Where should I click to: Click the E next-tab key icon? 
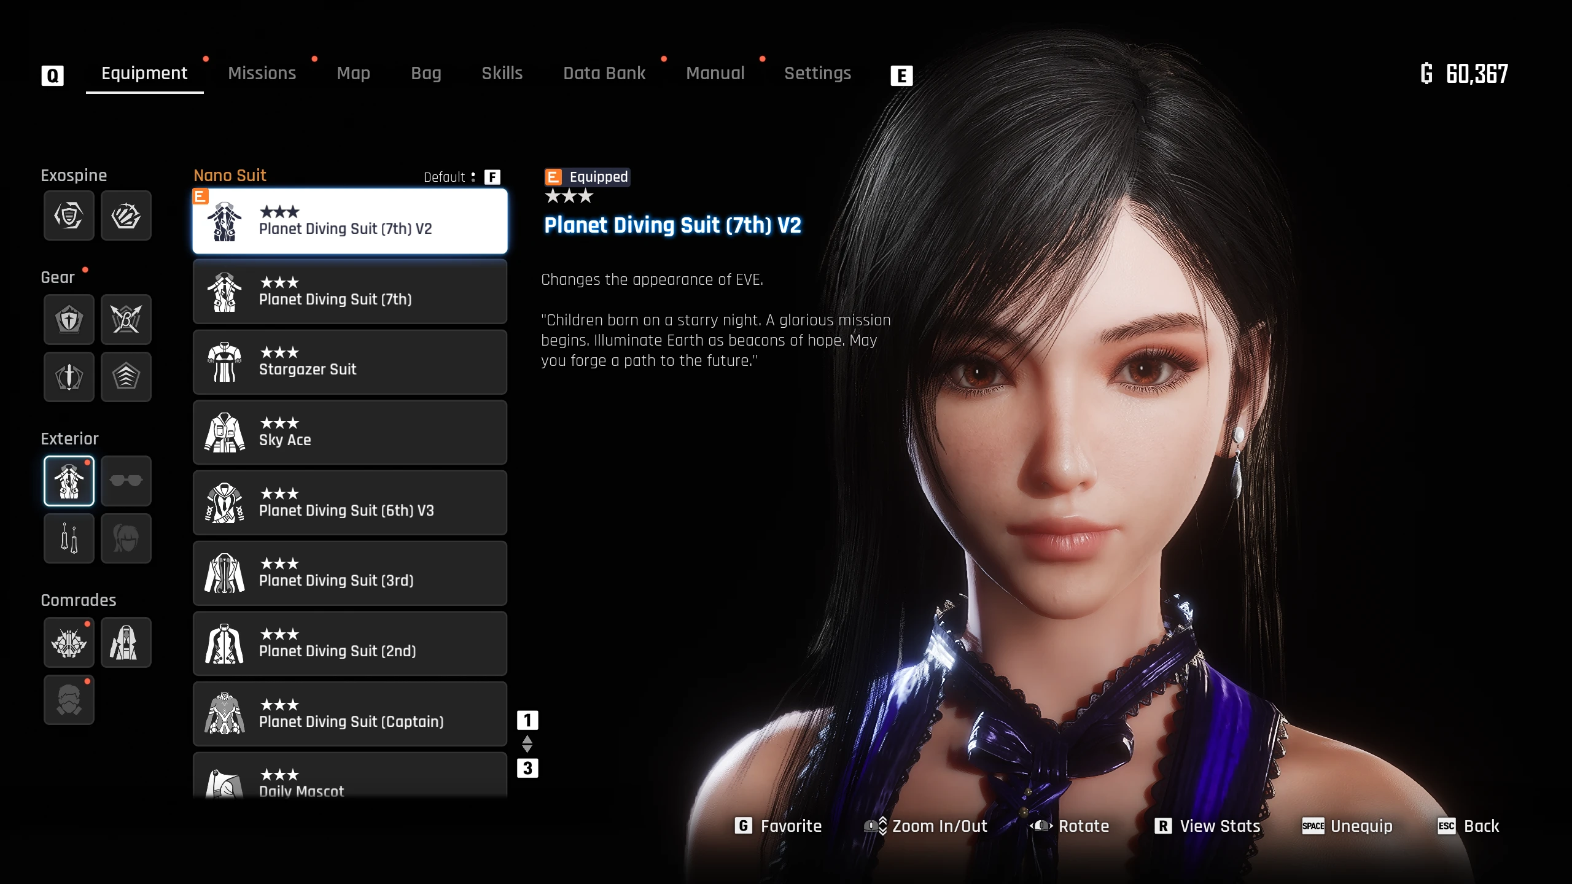pyautogui.click(x=901, y=76)
